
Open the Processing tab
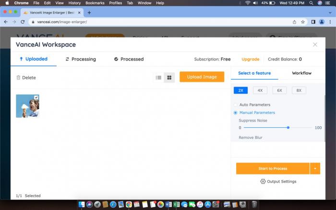(81, 59)
